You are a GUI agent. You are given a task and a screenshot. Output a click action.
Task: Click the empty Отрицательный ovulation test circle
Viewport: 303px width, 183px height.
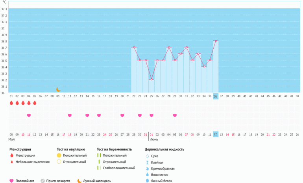(x=59, y=162)
